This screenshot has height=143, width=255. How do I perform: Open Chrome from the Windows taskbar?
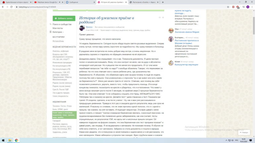pyautogui.click(x=16, y=140)
